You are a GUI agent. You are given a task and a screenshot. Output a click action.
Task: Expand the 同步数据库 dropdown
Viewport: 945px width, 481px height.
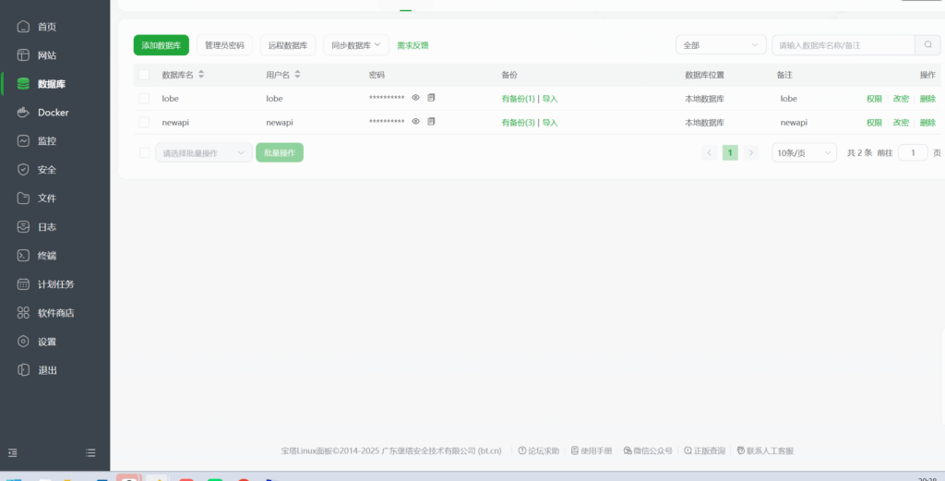355,44
